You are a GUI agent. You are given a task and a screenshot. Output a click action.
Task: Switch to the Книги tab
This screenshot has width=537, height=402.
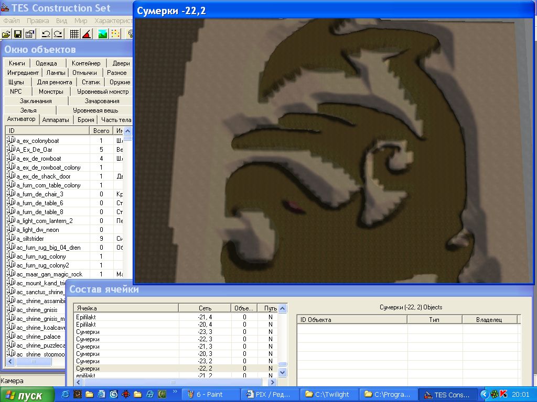pyautogui.click(x=17, y=63)
